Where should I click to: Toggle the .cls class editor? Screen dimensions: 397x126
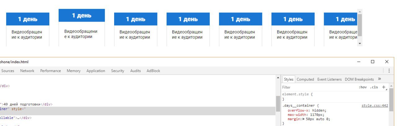pos(374,87)
